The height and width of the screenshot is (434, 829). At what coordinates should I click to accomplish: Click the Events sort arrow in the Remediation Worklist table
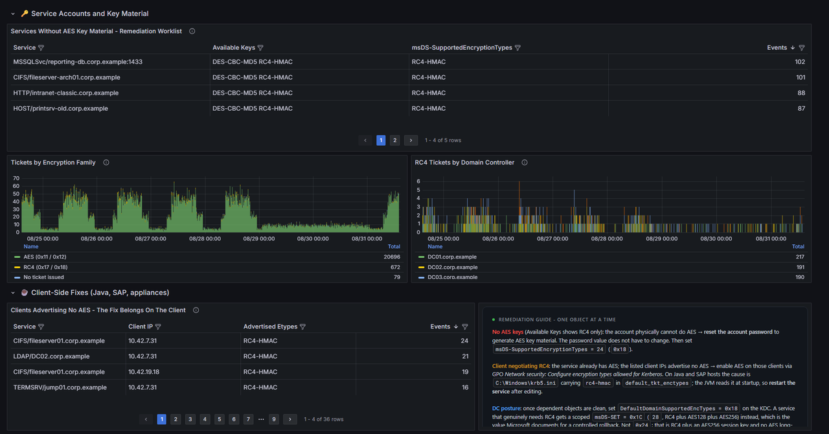click(793, 48)
